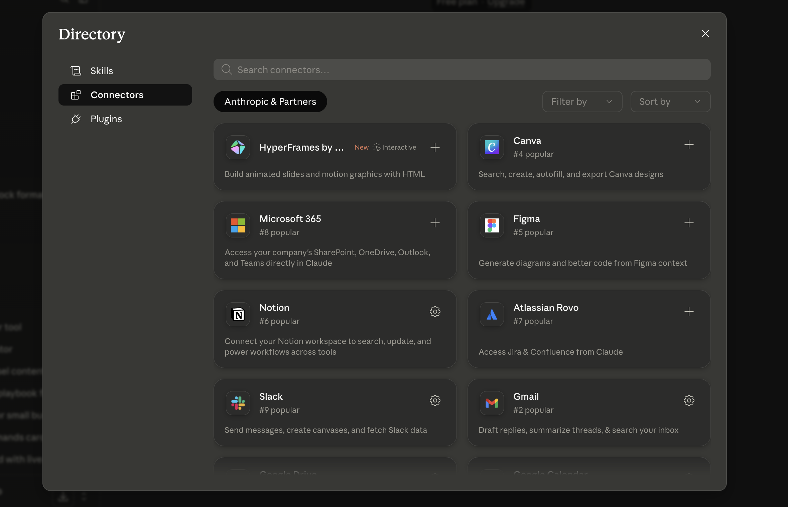
Task: Click 'Build animated slides and motion graphics' description
Action: coord(324,174)
